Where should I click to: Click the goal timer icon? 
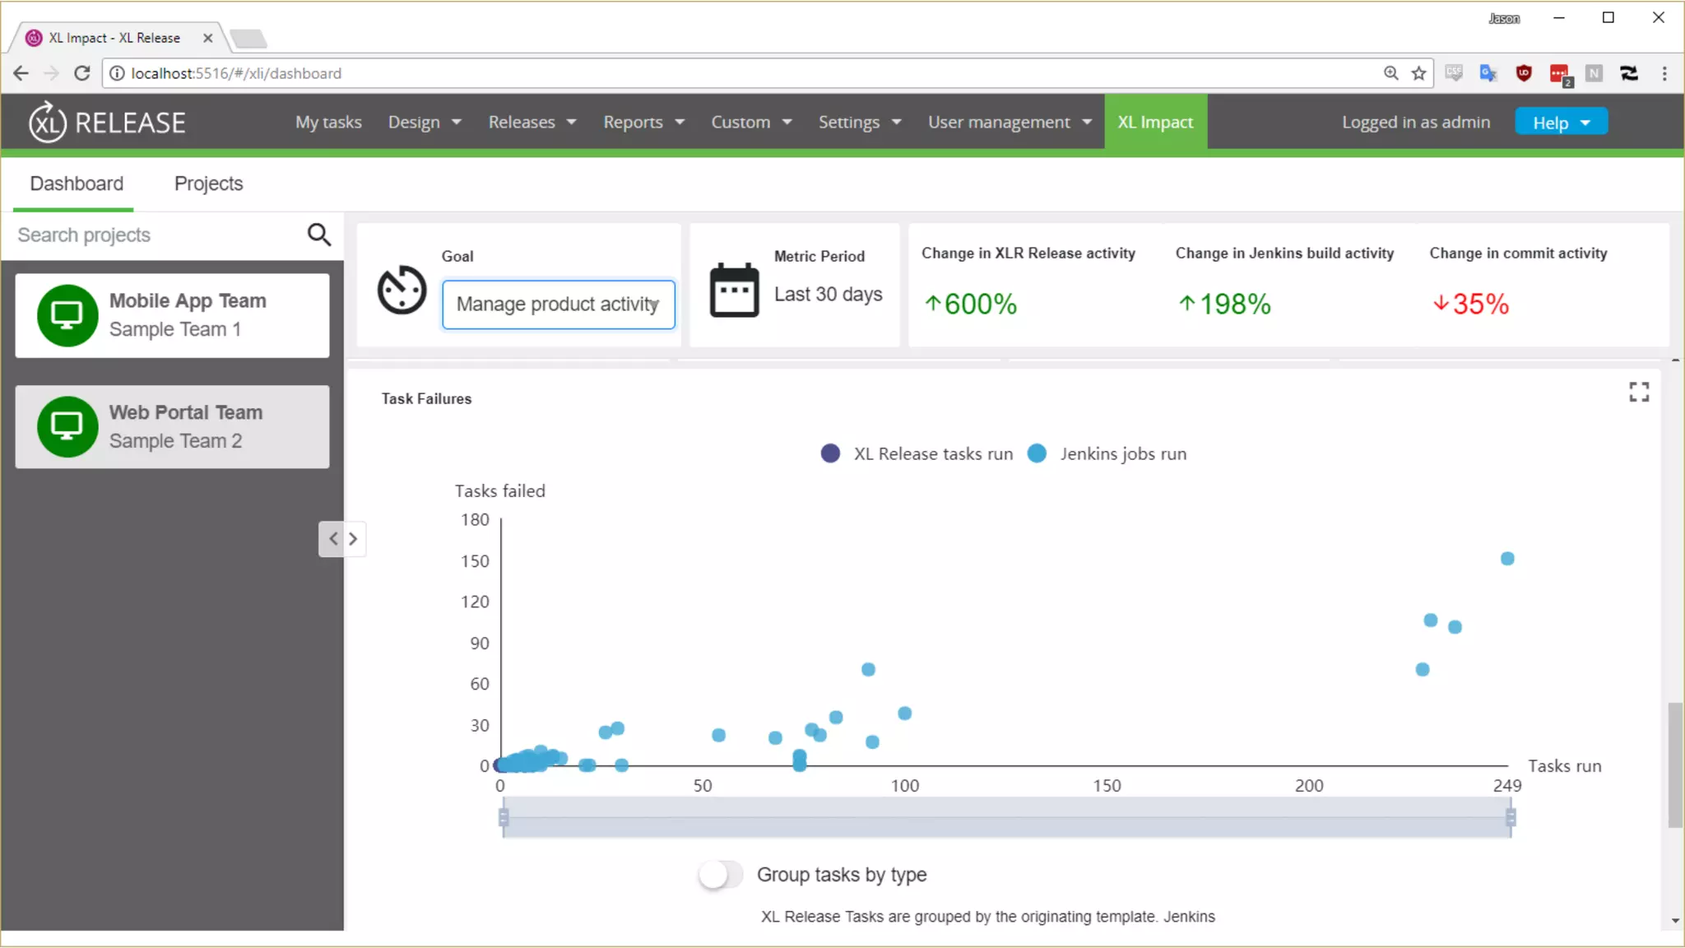click(402, 290)
